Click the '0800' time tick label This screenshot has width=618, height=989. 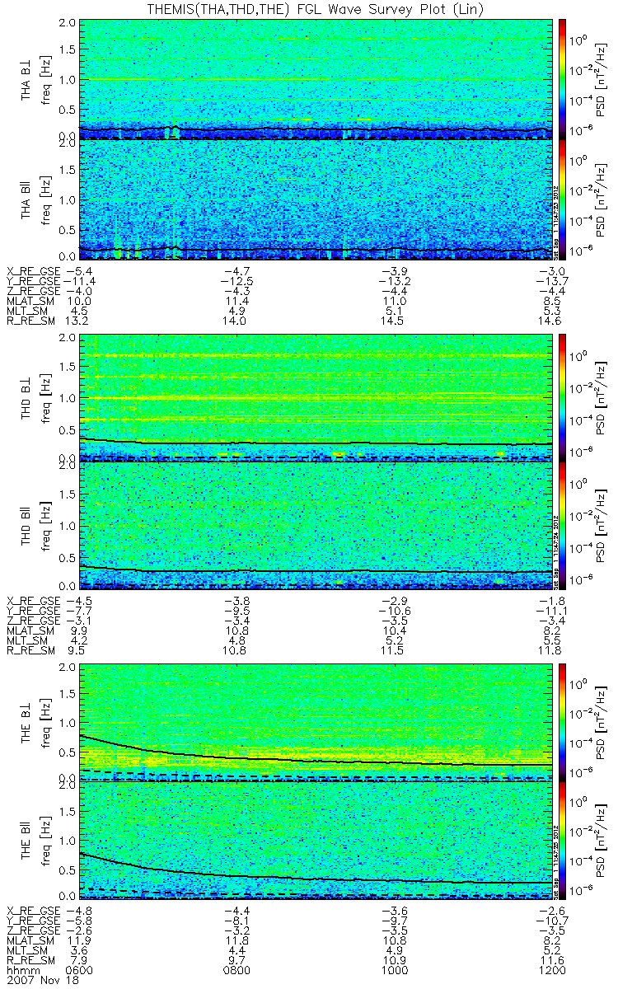(x=236, y=971)
